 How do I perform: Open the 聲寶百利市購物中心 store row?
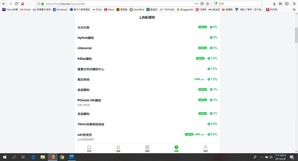click(147, 69)
